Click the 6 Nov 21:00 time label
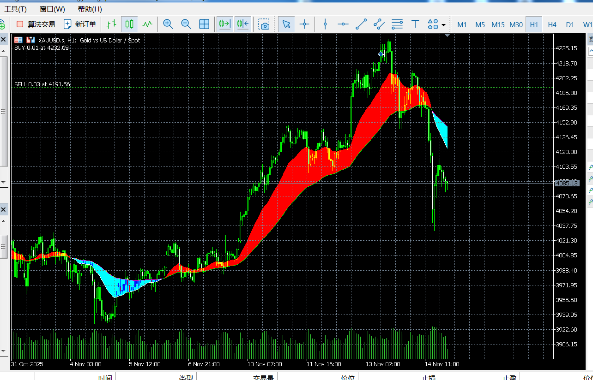 pyautogui.click(x=204, y=364)
